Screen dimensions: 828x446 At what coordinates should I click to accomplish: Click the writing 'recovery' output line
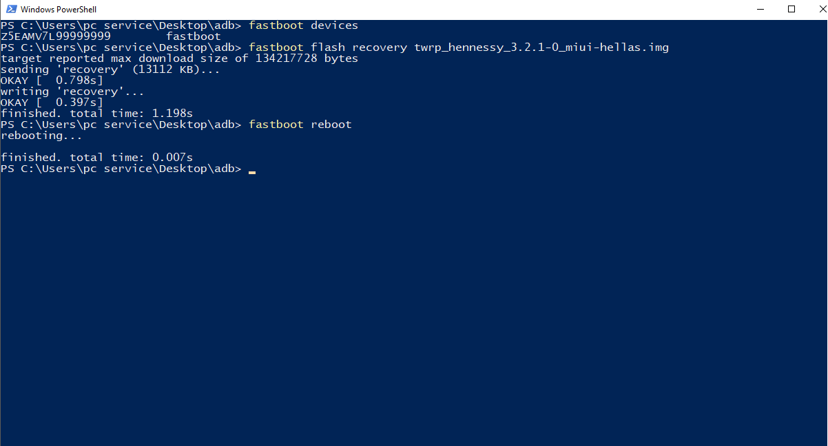click(72, 92)
